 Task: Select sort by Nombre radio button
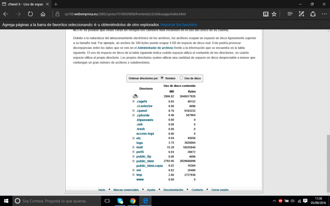162,78
